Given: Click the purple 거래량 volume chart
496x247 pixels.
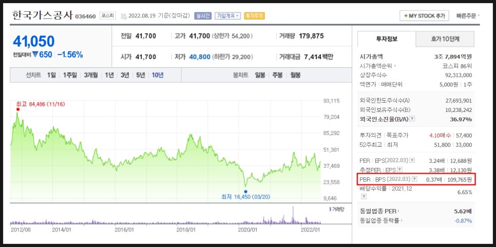Looking at the screenshot, I should tap(165, 216).
